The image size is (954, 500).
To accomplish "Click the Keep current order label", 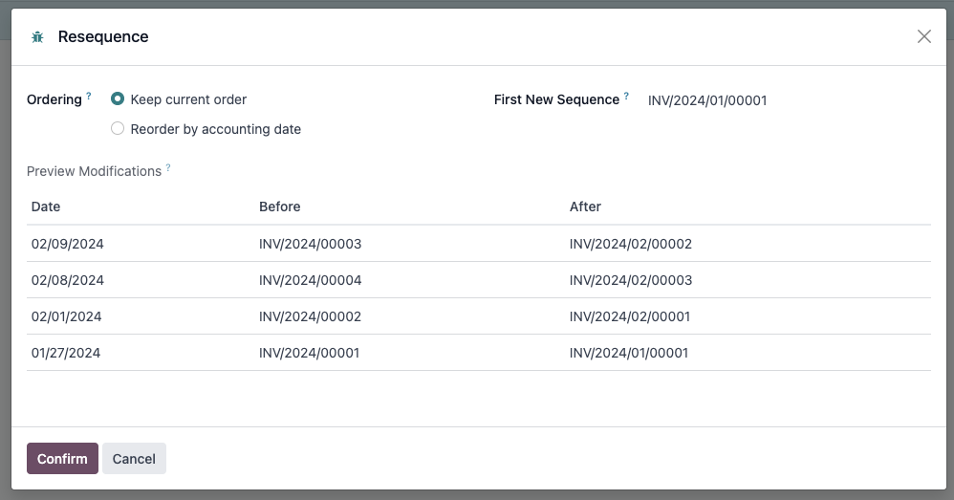I will click(x=188, y=99).
